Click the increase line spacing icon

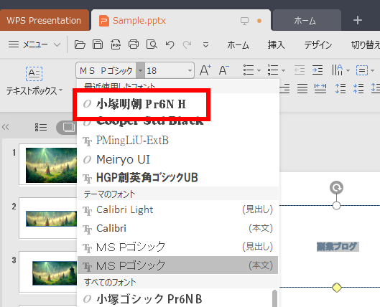click(340, 88)
